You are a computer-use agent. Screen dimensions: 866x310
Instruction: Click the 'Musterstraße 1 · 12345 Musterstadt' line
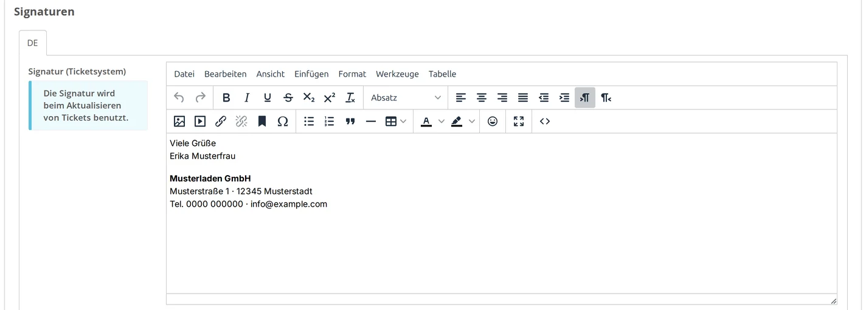[241, 191]
